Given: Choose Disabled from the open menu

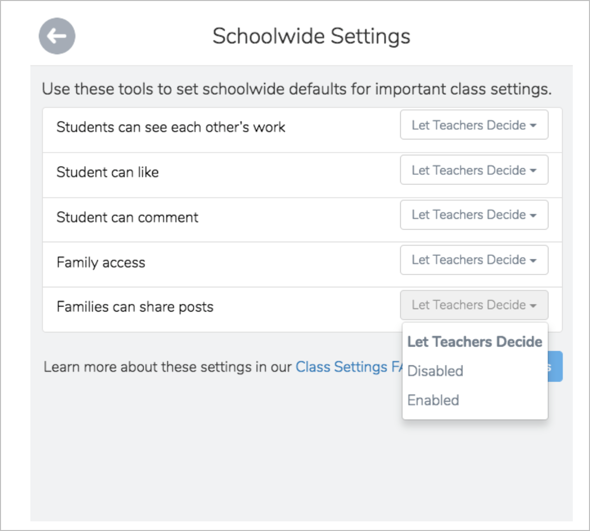Looking at the screenshot, I should [x=436, y=371].
